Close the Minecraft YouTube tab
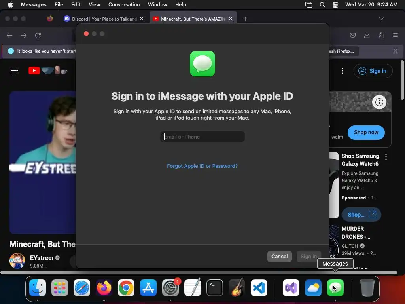405x304 pixels. pos(231,19)
